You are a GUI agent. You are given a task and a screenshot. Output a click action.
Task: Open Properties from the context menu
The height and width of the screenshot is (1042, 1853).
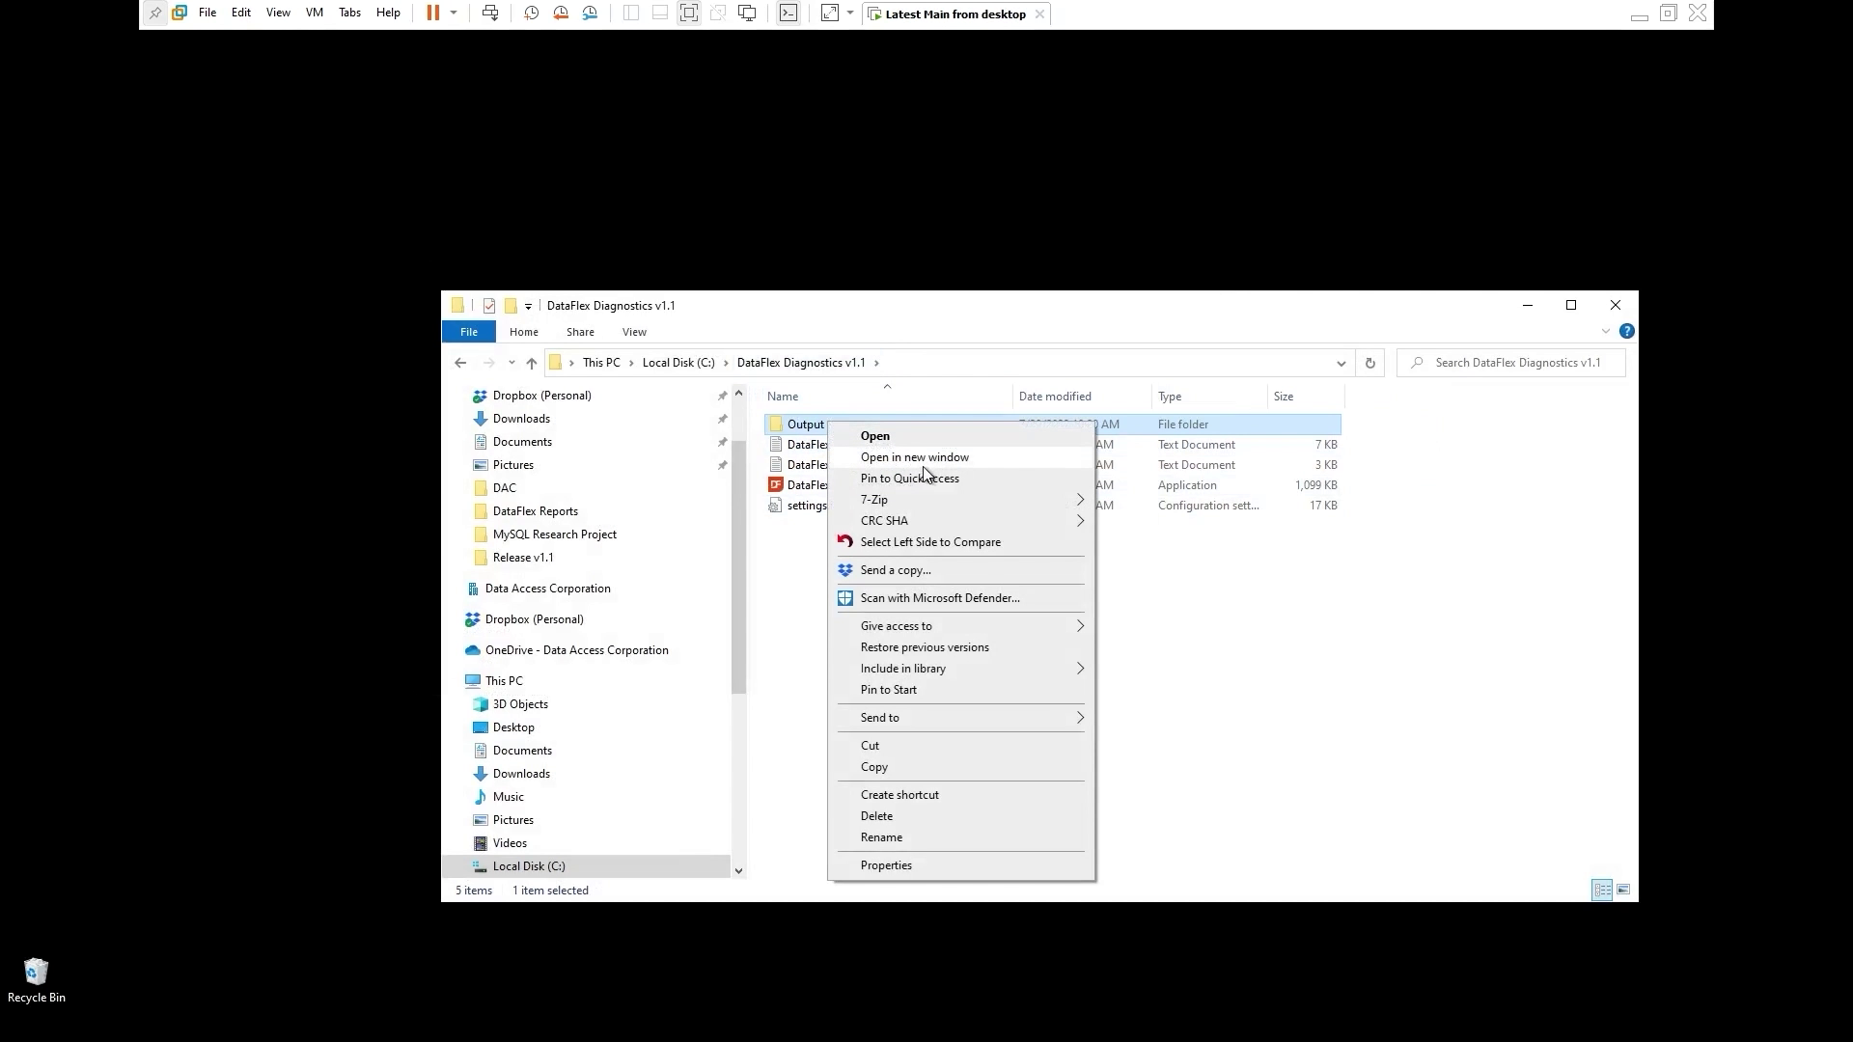coord(962,865)
